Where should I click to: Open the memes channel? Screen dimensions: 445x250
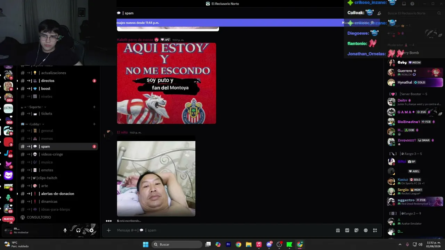click(58, 139)
